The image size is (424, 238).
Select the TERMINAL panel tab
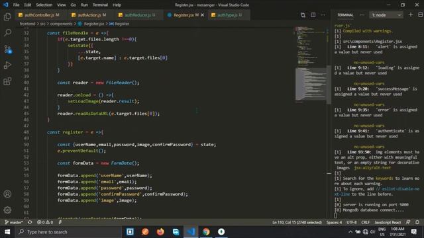point(345,15)
